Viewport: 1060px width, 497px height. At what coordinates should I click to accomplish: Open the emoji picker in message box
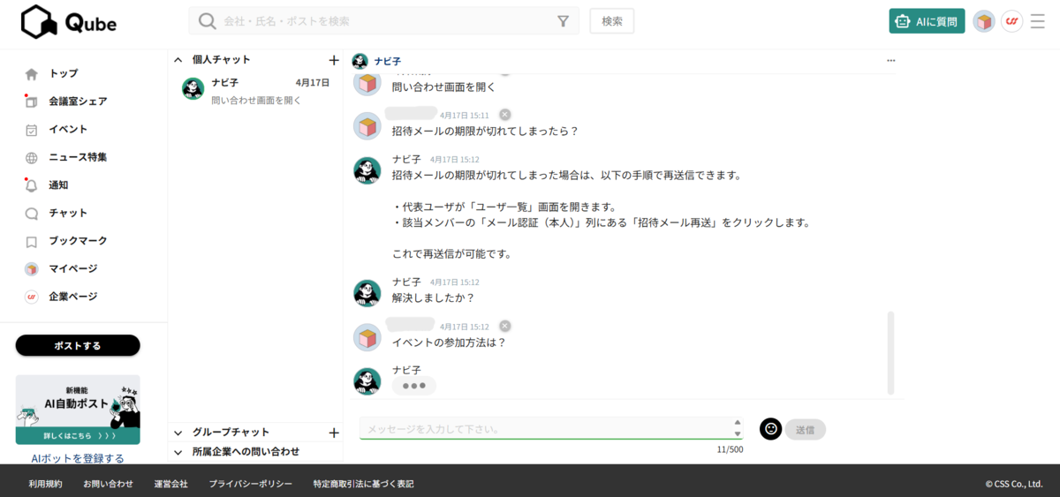point(770,429)
